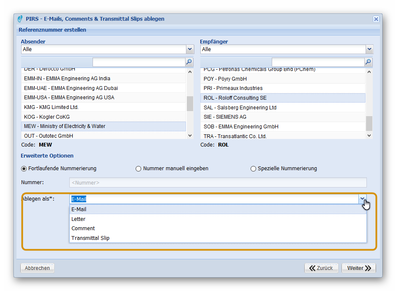Select Comment from the list
Screen dimensions: 396x291
83,228
